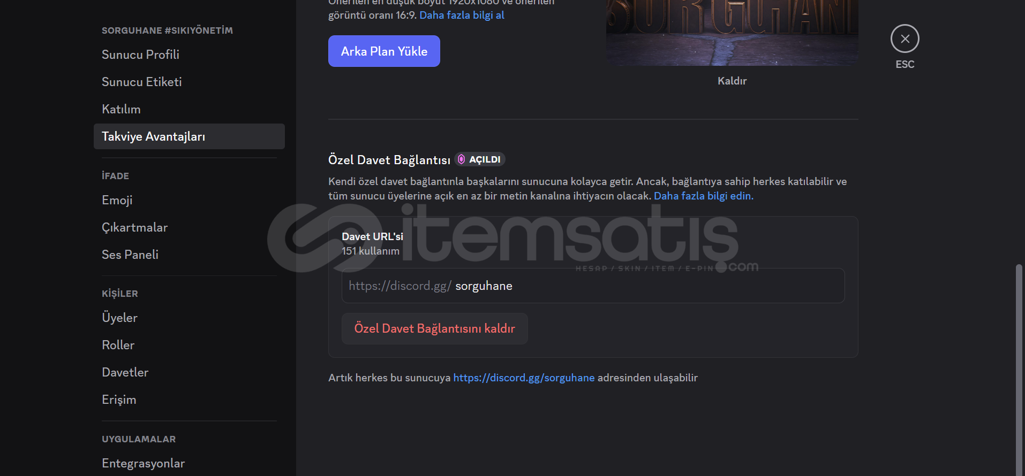Click the vertical scrollbar on the right
The height and width of the screenshot is (476, 1025).
pyautogui.click(x=1019, y=369)
